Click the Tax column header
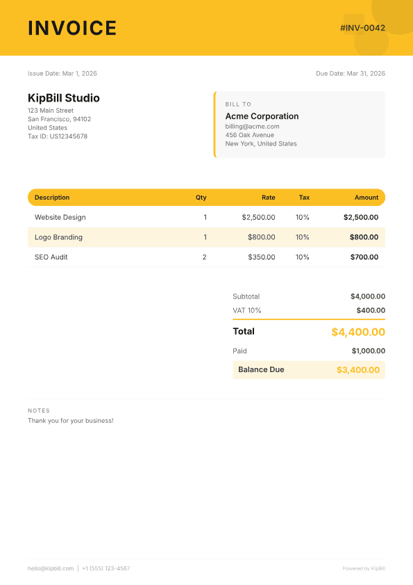This screenshot has height=585, width=413. tap(304, 198)
